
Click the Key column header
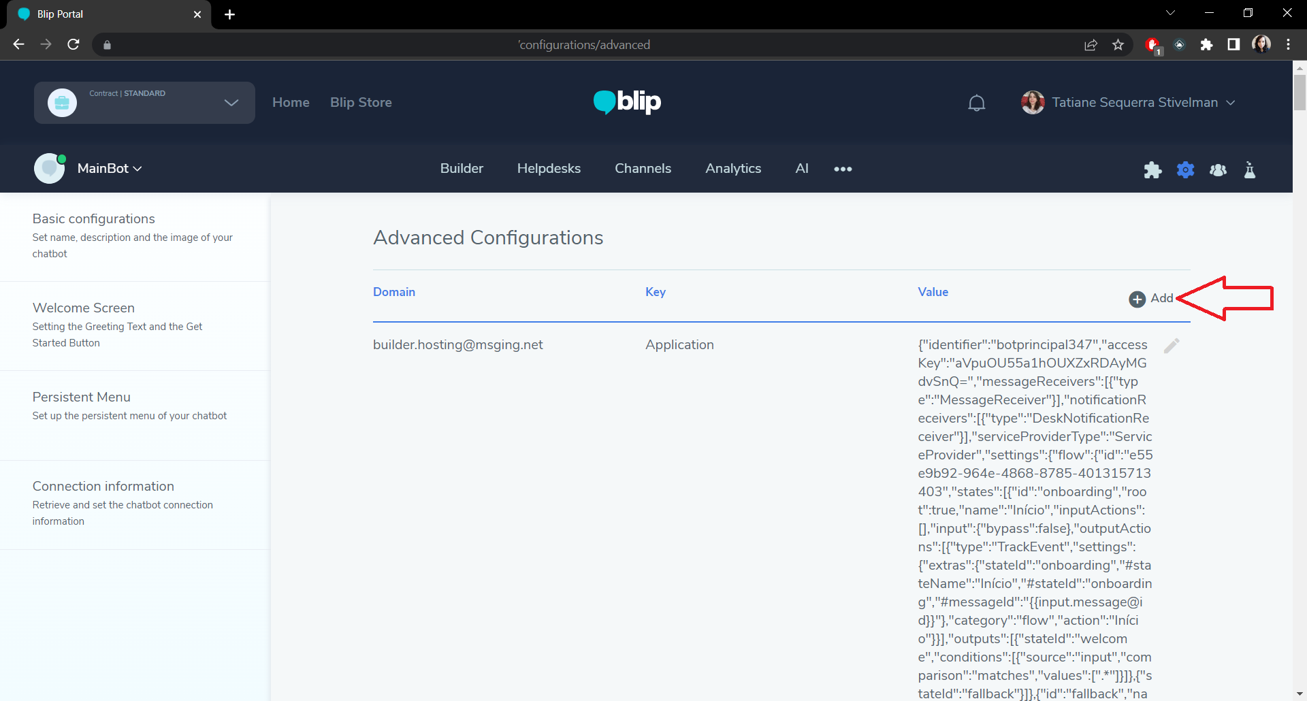pos(656,292)
